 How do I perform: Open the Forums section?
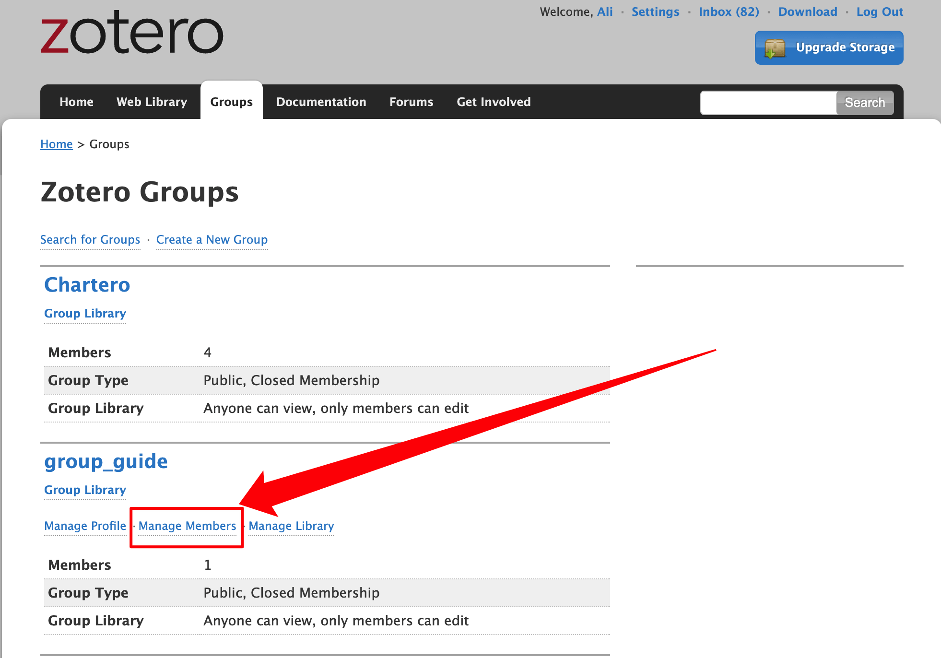coord(411,102)
